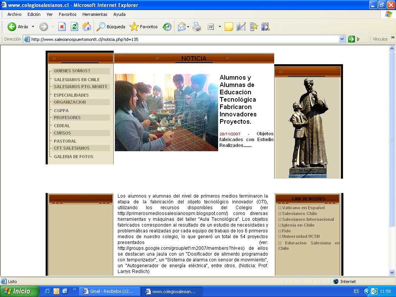The height and width of the screenshot is (297, 396).
Task: Open PASTORAL sidebar link
Action: (65, 141)
